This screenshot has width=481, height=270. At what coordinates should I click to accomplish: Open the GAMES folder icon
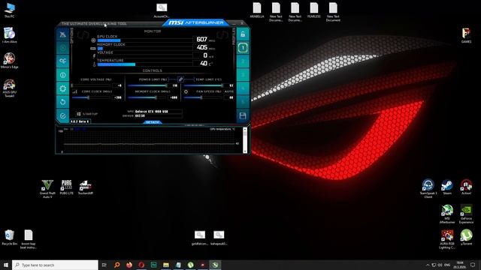click(466, 35)
